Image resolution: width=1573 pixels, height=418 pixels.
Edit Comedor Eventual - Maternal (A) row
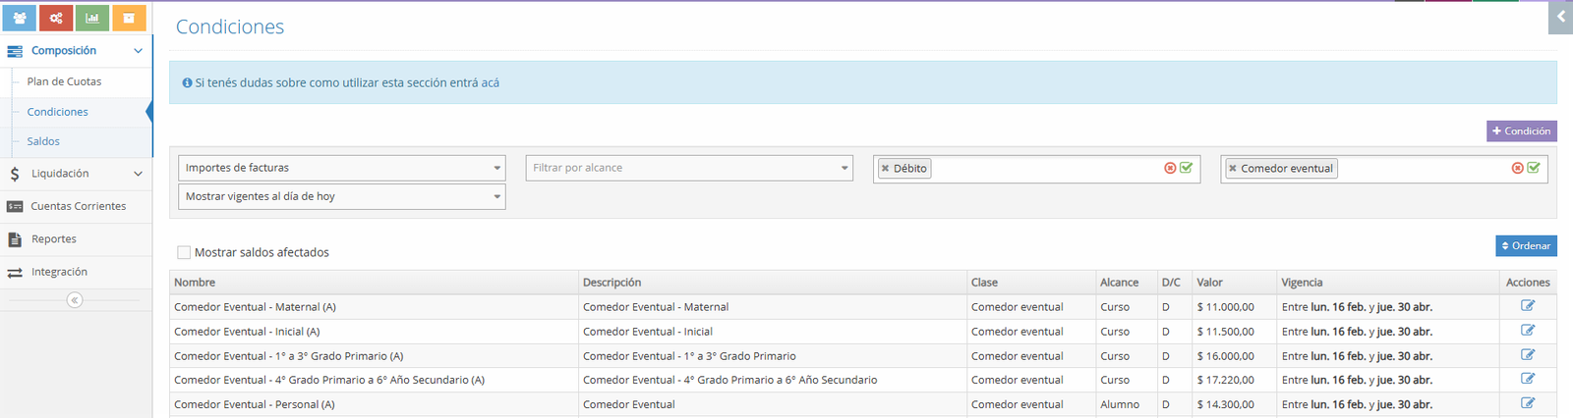click(x=1528, y=306)
